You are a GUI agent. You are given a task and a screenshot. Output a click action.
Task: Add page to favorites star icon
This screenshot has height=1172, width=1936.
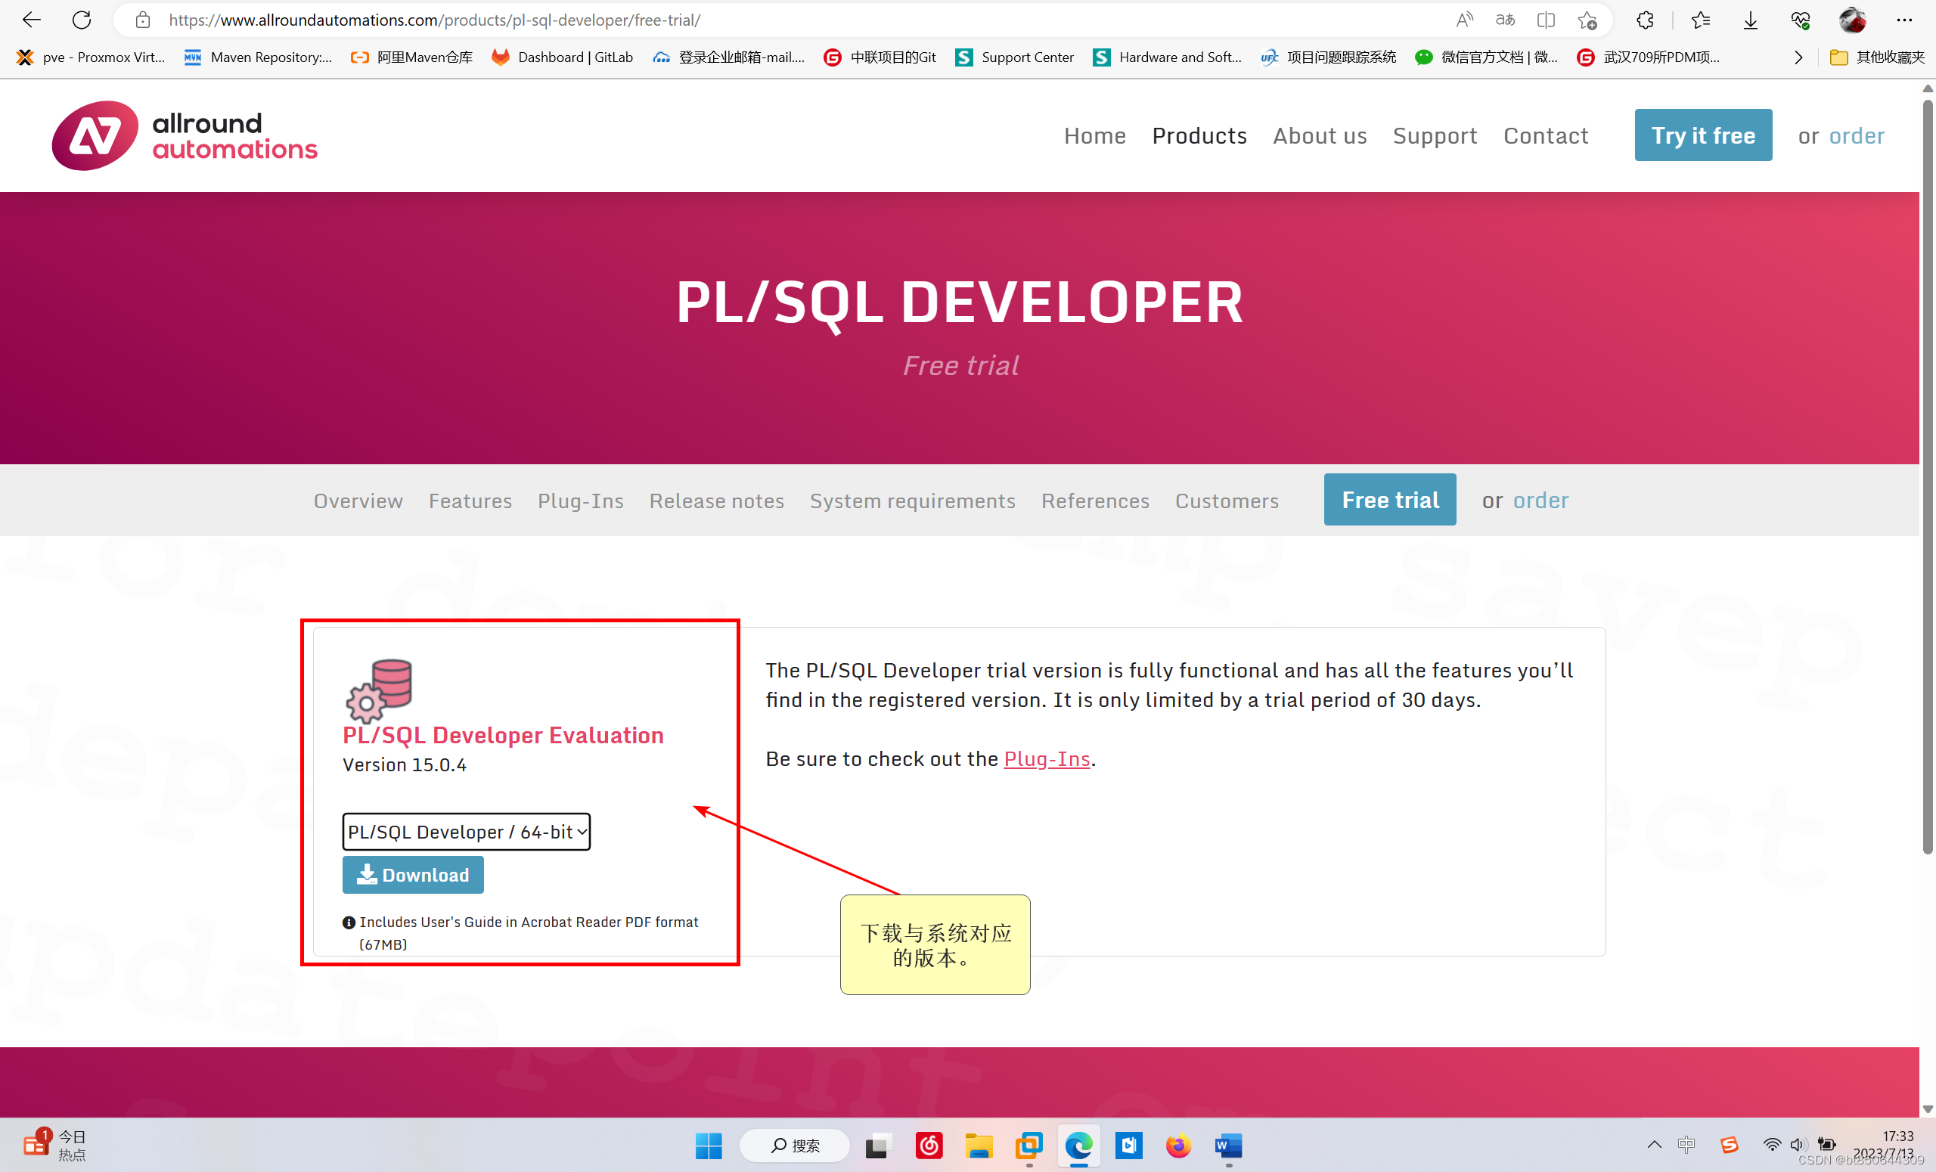(x=1587, y=20)
